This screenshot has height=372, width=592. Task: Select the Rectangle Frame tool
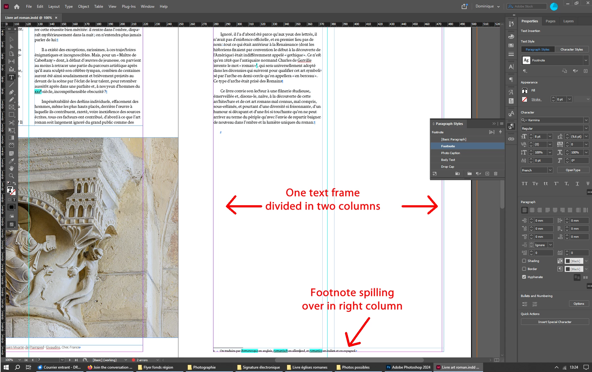pyautogui.click(x=11, y=107)
